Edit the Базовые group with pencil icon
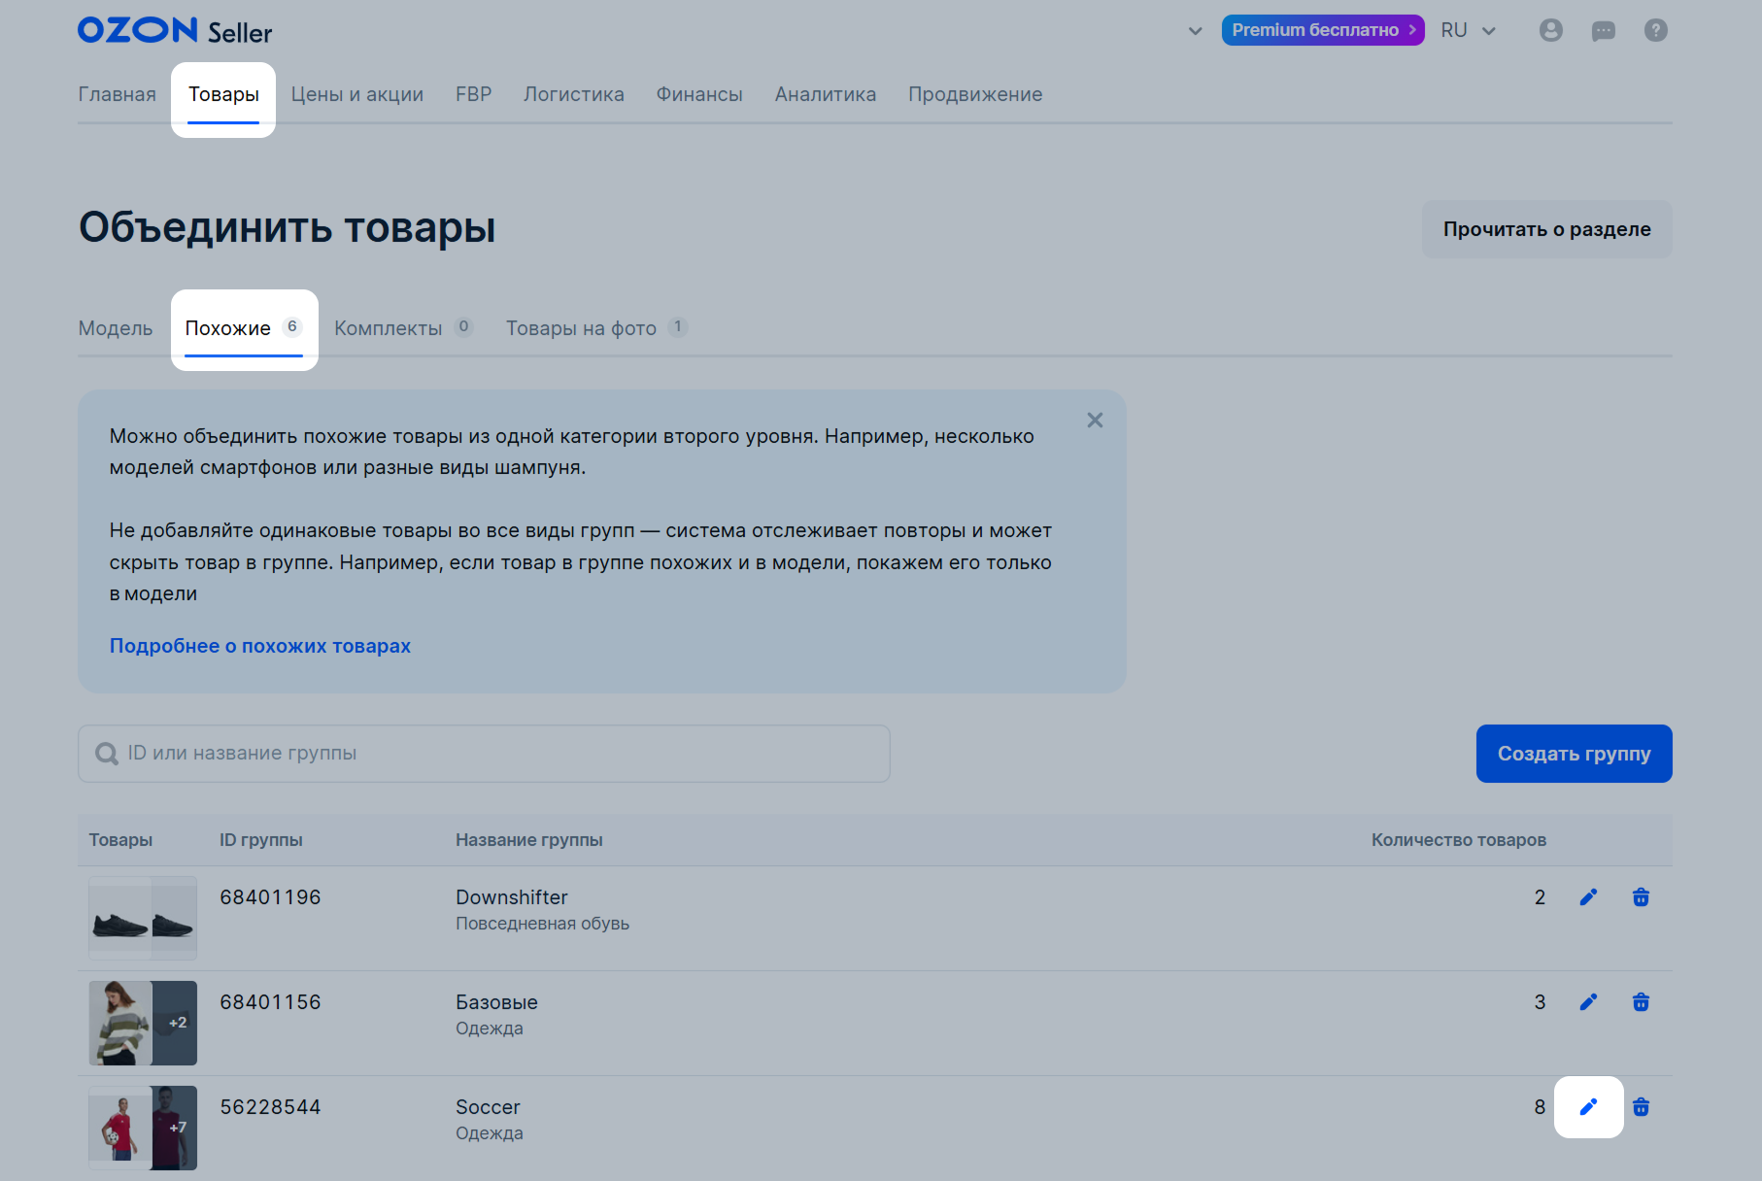This screenshot has height=1181, width=1762. pos(1589,1002)
